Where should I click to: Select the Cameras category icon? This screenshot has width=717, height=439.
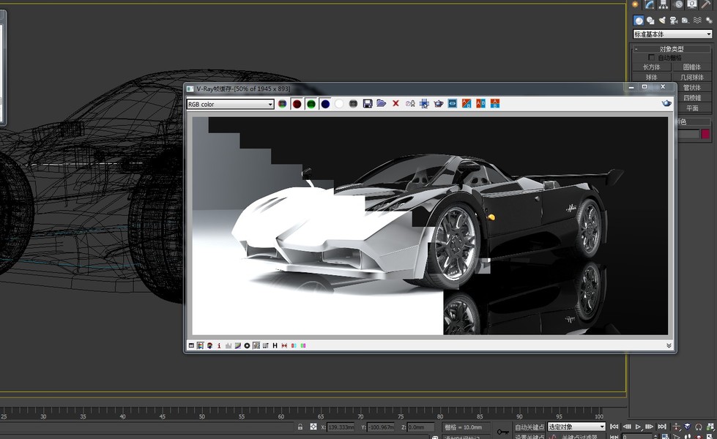[674, 20]
